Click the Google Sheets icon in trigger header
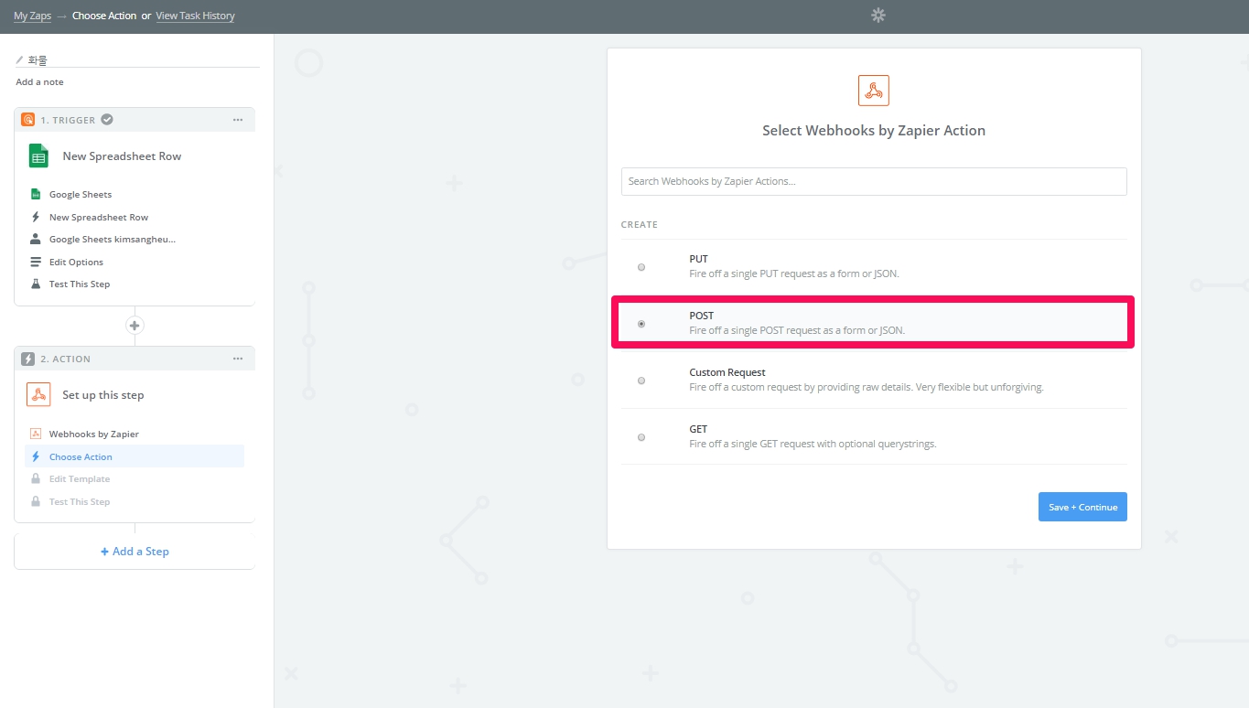This screenshot has width=1249, height=708. point(38,156)
